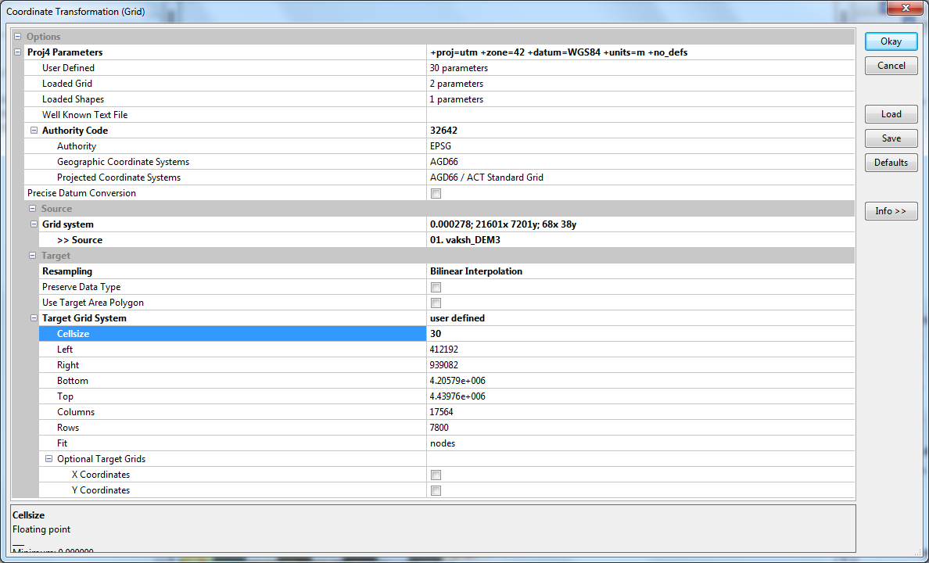929x563 pixels.
Task: Enable X Coordinates optional grid
Action: pyautogui.click(x=436, y=475)
